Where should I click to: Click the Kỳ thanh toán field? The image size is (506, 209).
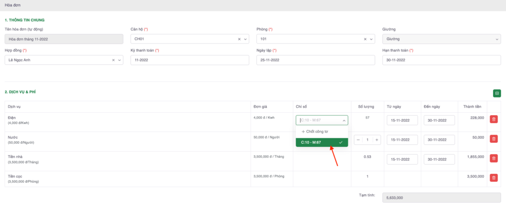pos(189,60)
